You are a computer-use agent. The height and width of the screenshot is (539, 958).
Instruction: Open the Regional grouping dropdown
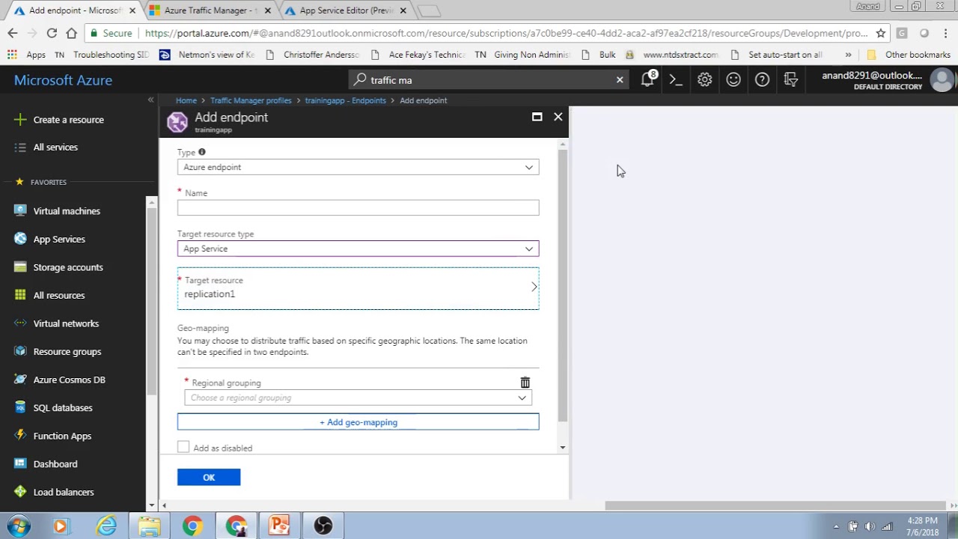coord(358,398)
